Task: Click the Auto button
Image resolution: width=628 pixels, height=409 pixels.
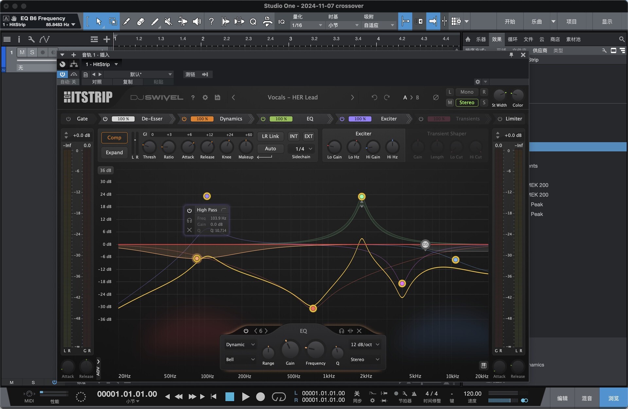Action: click(x=270, y=149)
